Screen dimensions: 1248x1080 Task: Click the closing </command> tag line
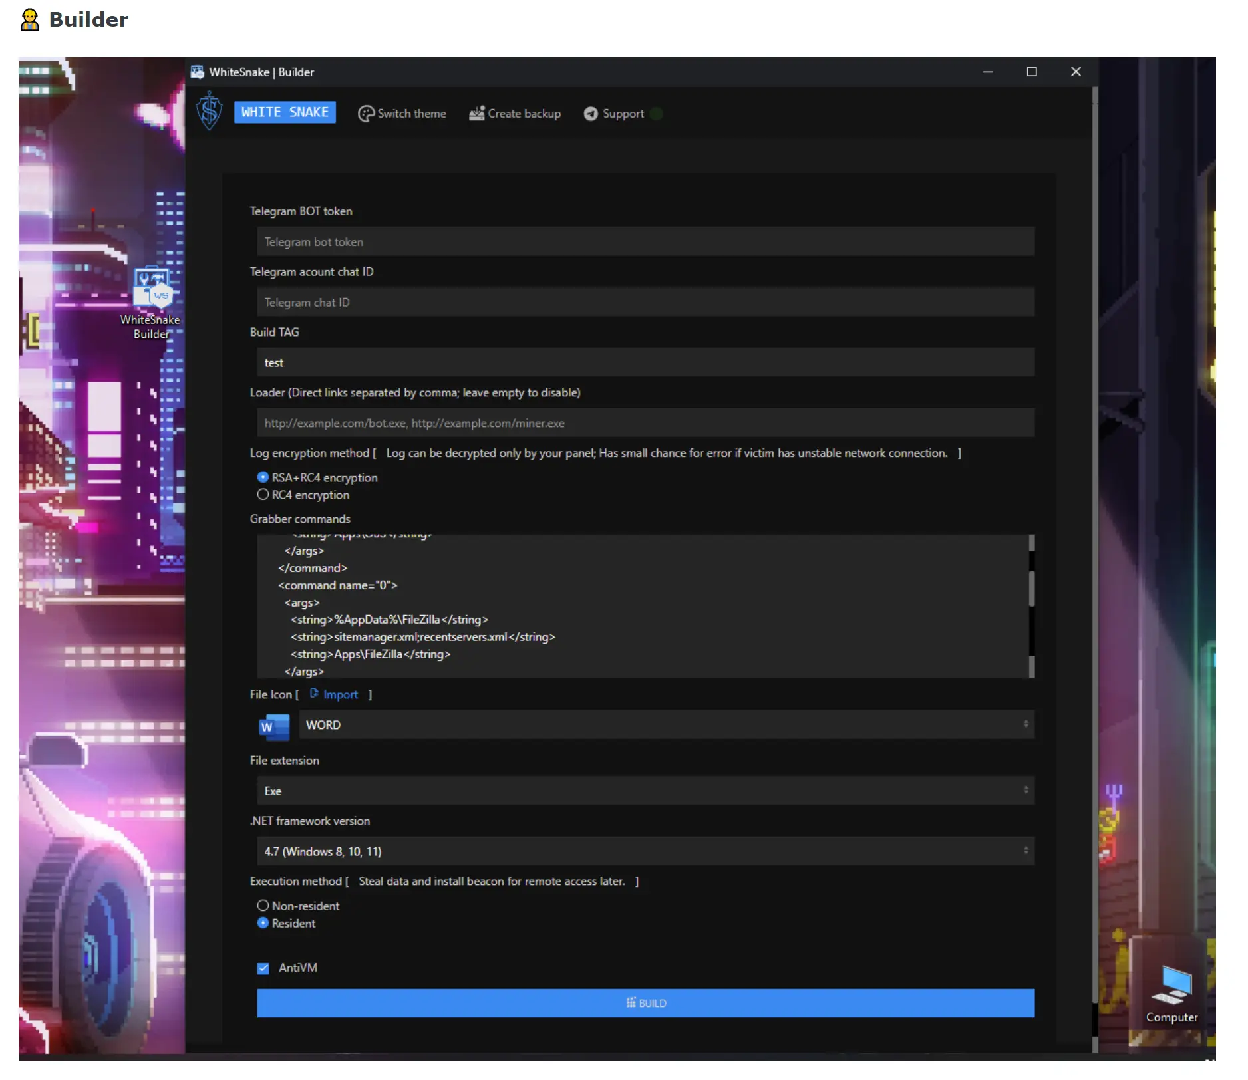click(313, 568)
